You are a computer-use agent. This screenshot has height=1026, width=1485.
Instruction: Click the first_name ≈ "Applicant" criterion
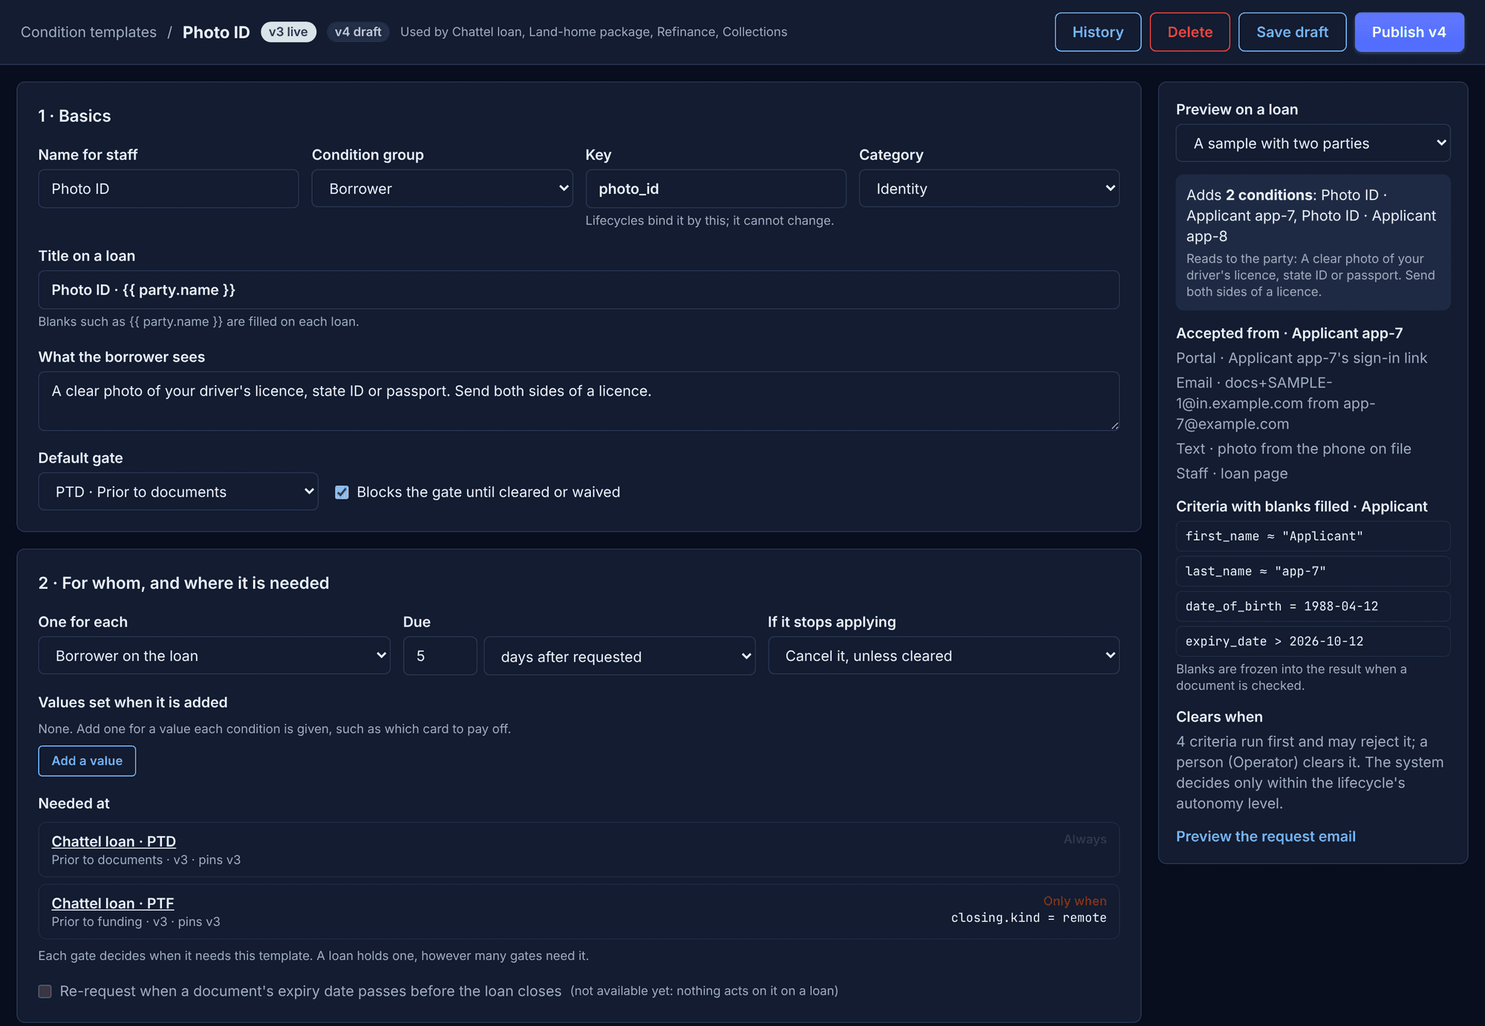1313,536
